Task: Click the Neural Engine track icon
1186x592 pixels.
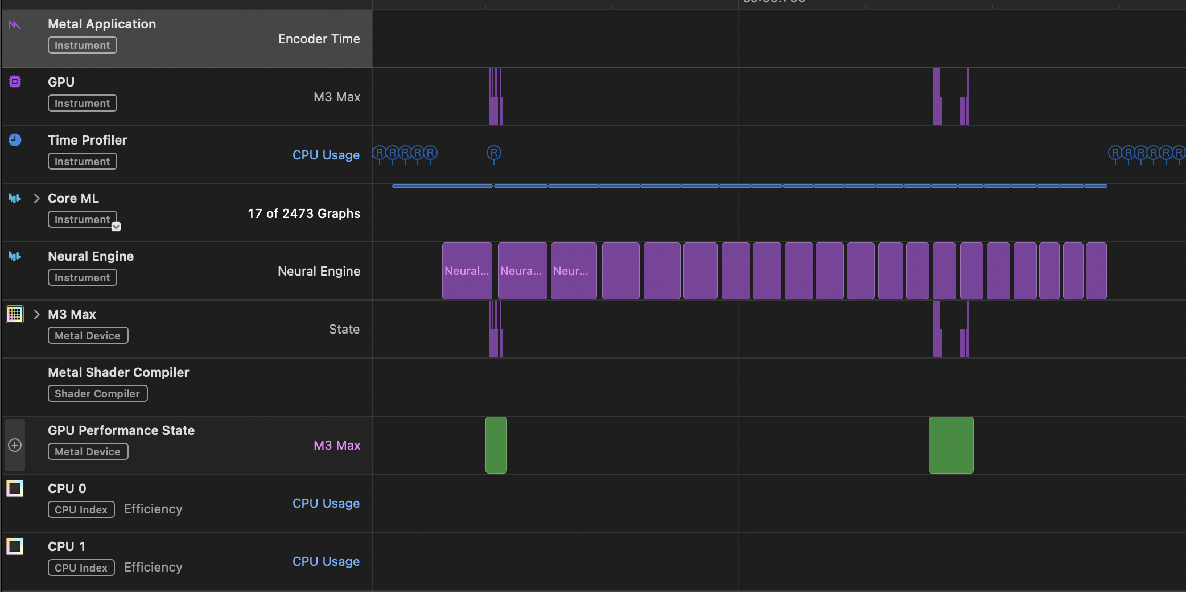Action: click(x=15, y=256)
